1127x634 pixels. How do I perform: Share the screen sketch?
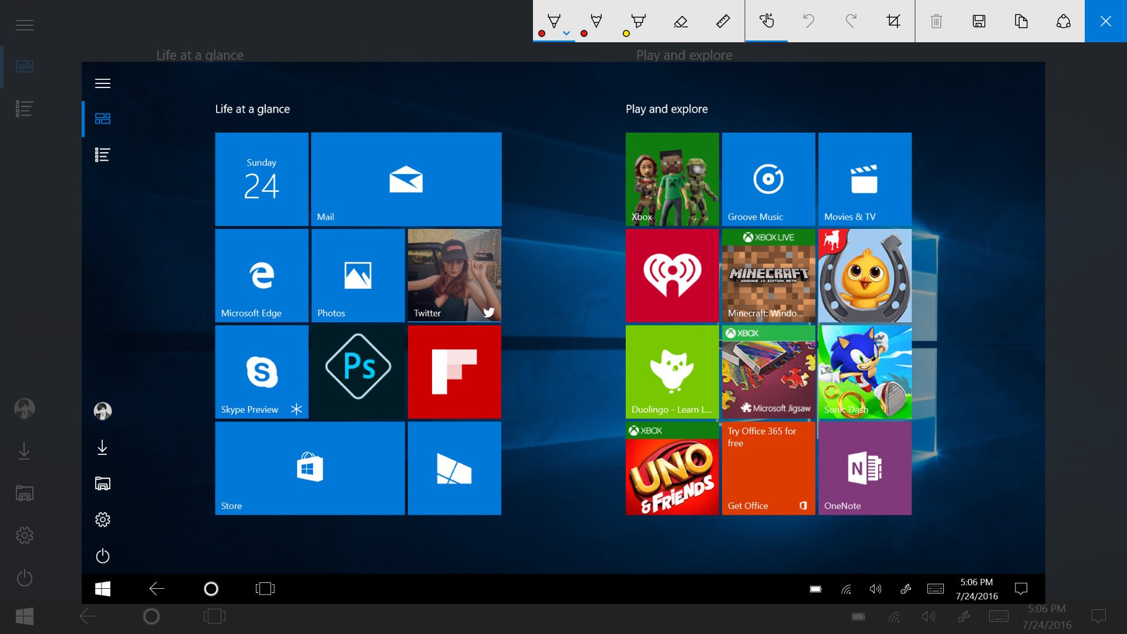click(1063, 21)
